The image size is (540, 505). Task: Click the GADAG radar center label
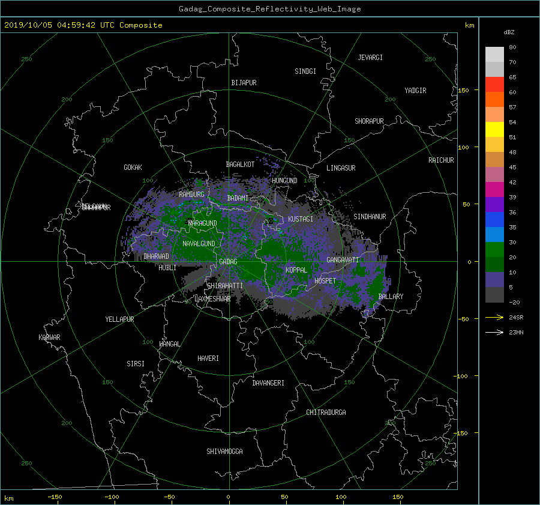(228, 262)
